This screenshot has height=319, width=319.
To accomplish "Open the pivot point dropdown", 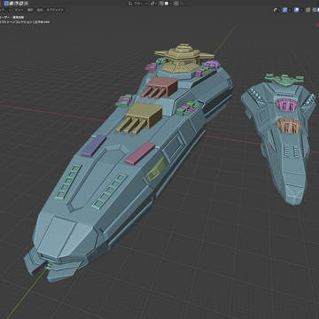I will tap(153, 4).
